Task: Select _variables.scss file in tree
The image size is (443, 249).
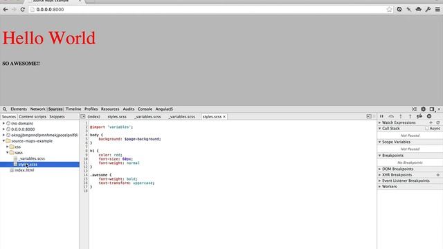Action: (x=32, y=158)
